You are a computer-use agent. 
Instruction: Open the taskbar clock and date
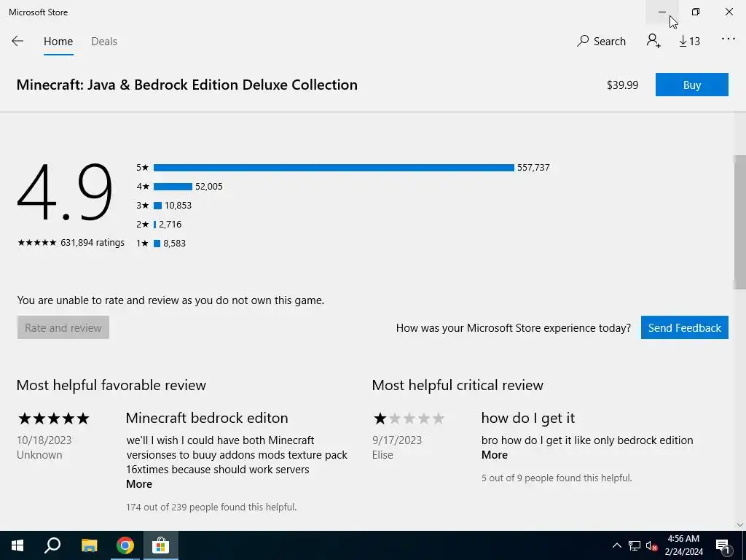pyautogui.click(x=683, y=545)
